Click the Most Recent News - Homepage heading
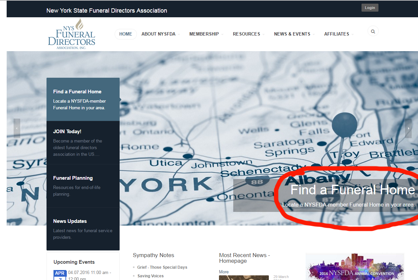Screen dimensions: 418x280 245,258
